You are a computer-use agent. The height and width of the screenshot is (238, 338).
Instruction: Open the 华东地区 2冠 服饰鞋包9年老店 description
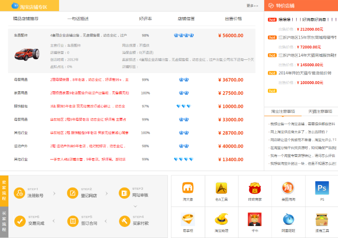89,133
